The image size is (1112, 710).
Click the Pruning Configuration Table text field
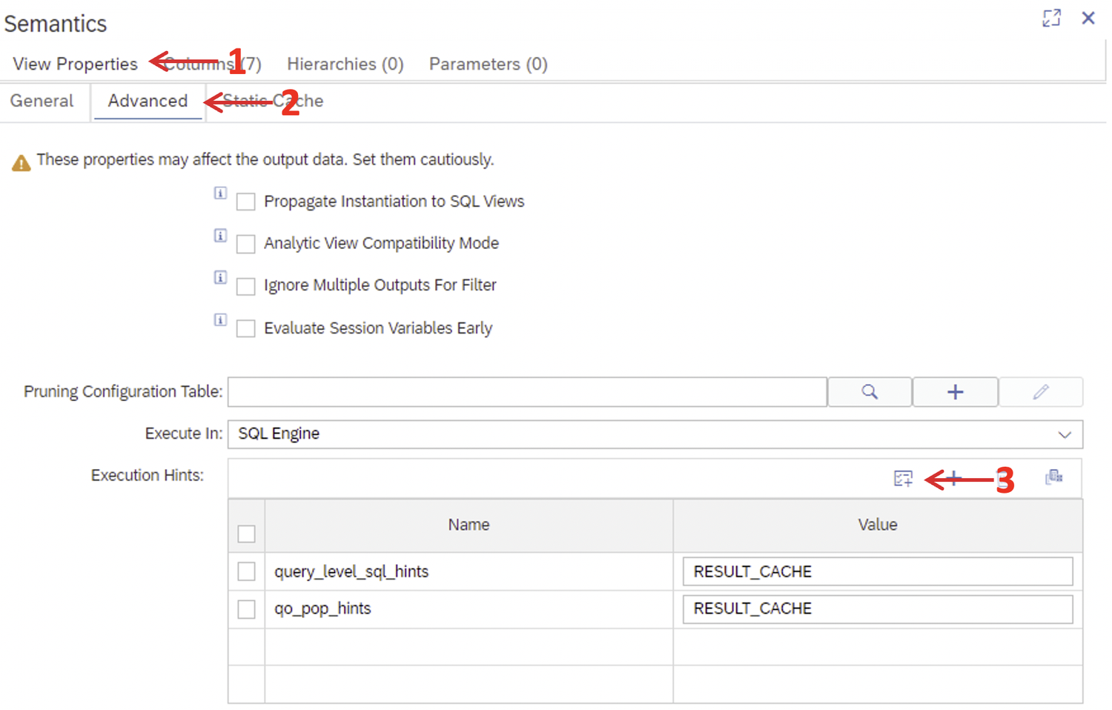tap(526, 392)
